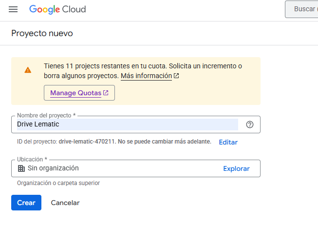Click the quota warning message text
Screen dimensions: 318x249
coord(143,66)
